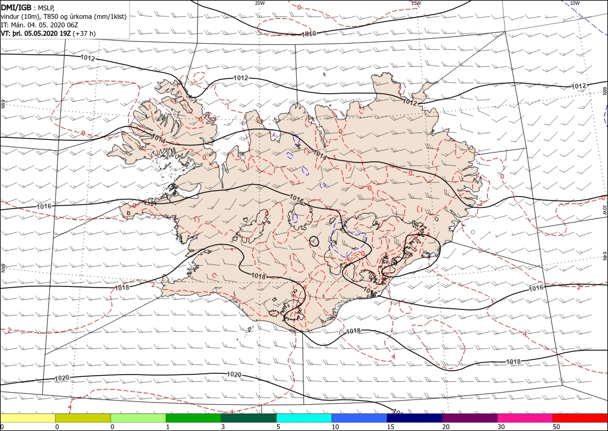Click the light green legend swatch

point(138,418)
